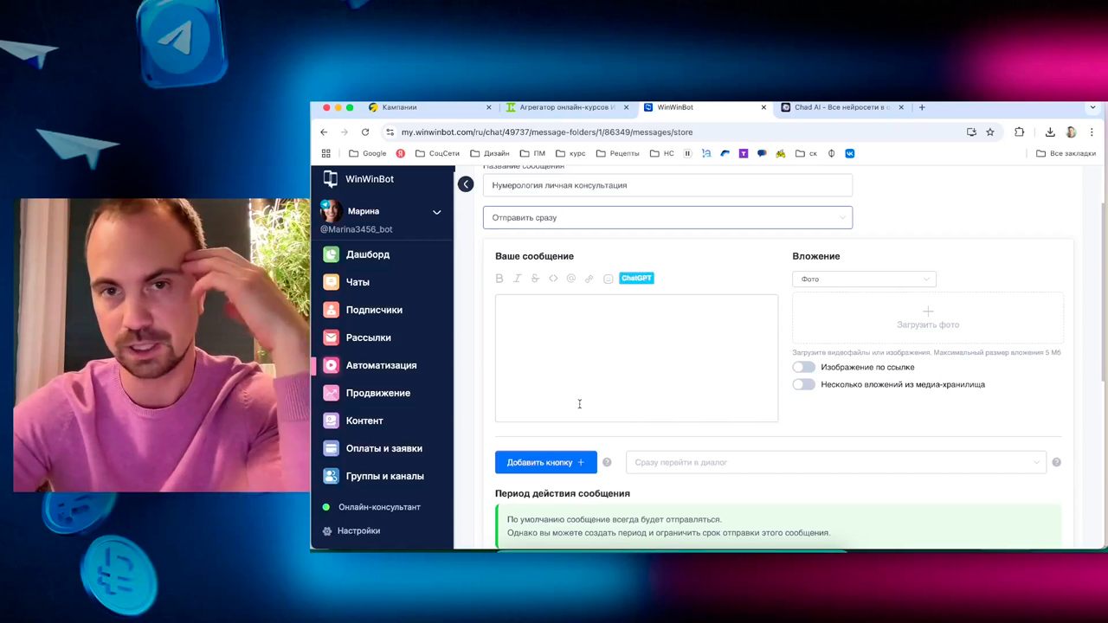Open browser downloads

[x=1050, y=132]
